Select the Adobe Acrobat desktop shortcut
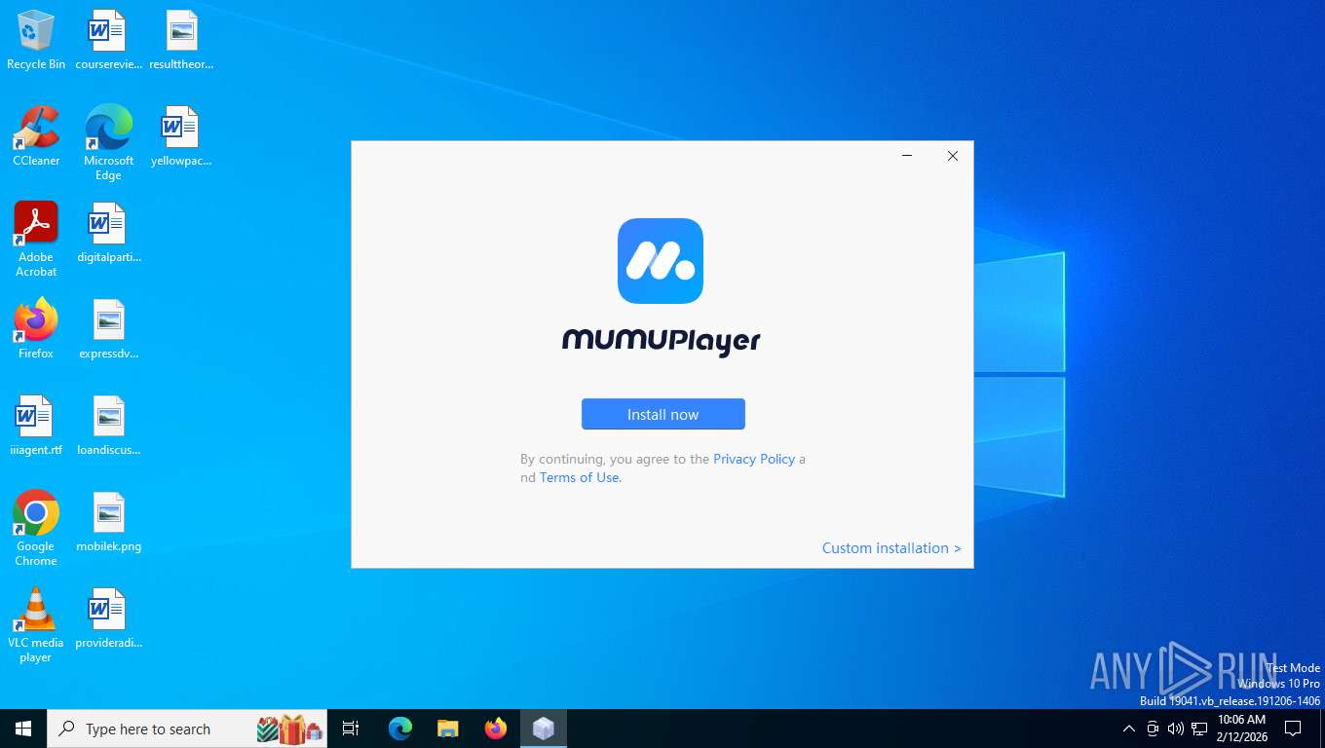 click(x=36, y=240)
